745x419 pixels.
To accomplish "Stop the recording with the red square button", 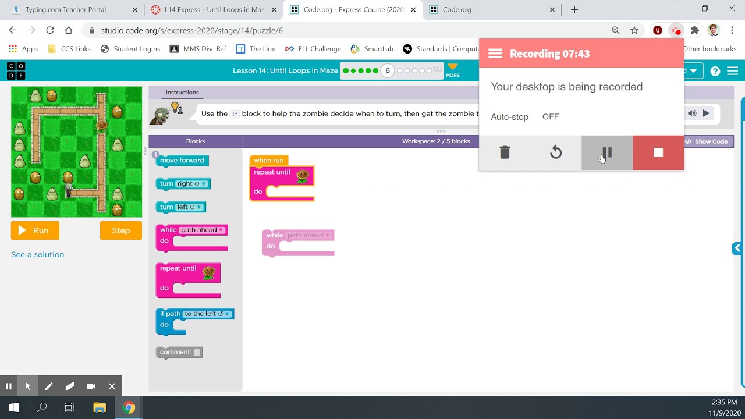I will (x=658, y=152).
